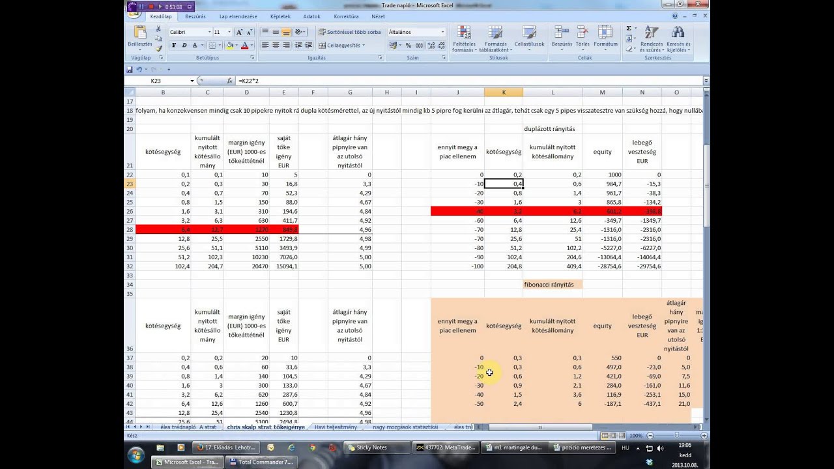Open Feltételes formázás conditional formatting
834x469 pixels.
463,39
